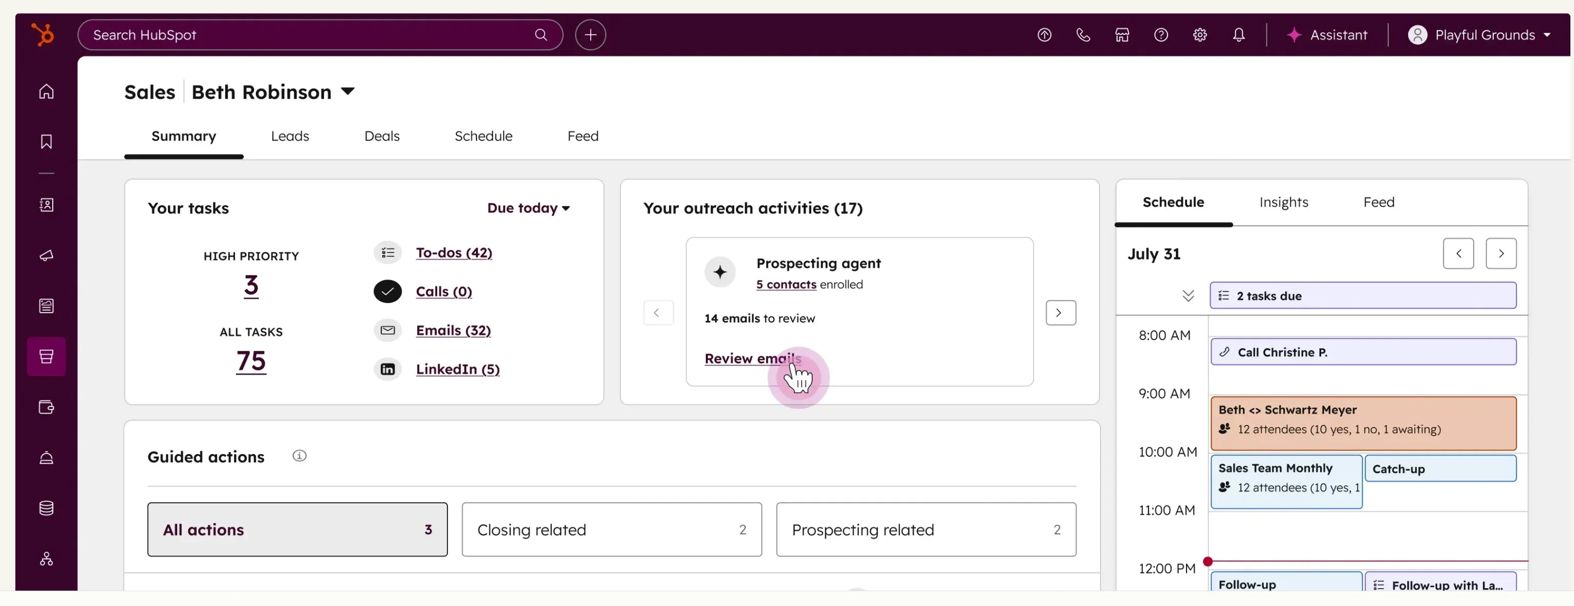Open the Follow-up with La… task event
Screen dimensions: 1574x606
point(1440,582)
